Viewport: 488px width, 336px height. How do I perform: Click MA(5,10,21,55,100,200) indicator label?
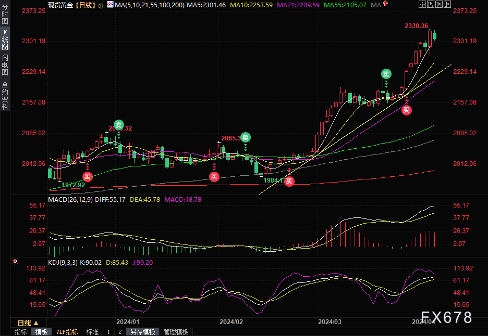[150, 5]
